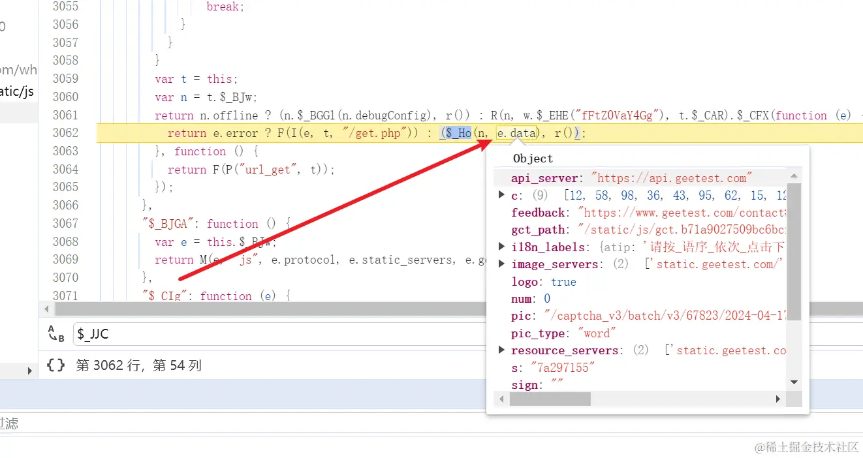Click the Object header in the popup
Viewport: 863px width, 458px height.
click(x=533, y=159)
